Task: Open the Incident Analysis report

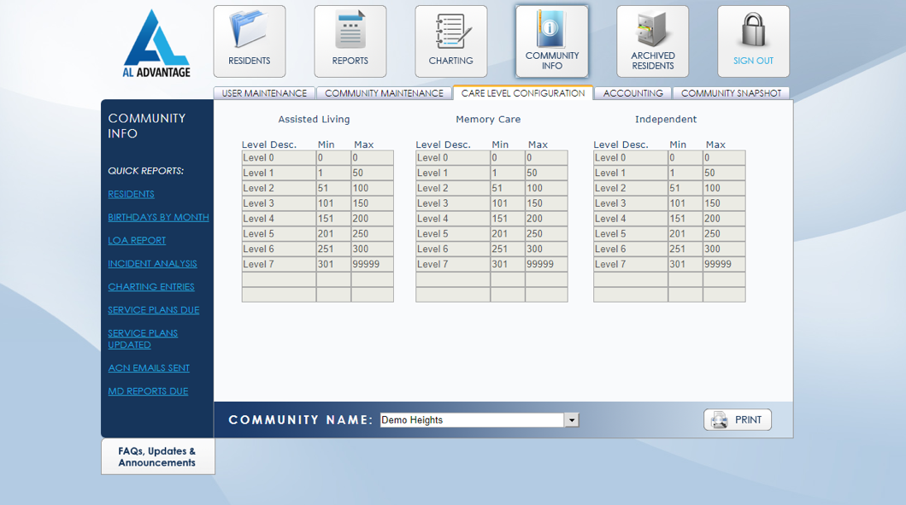Action: pyautogui.click(x=152, y=263)
